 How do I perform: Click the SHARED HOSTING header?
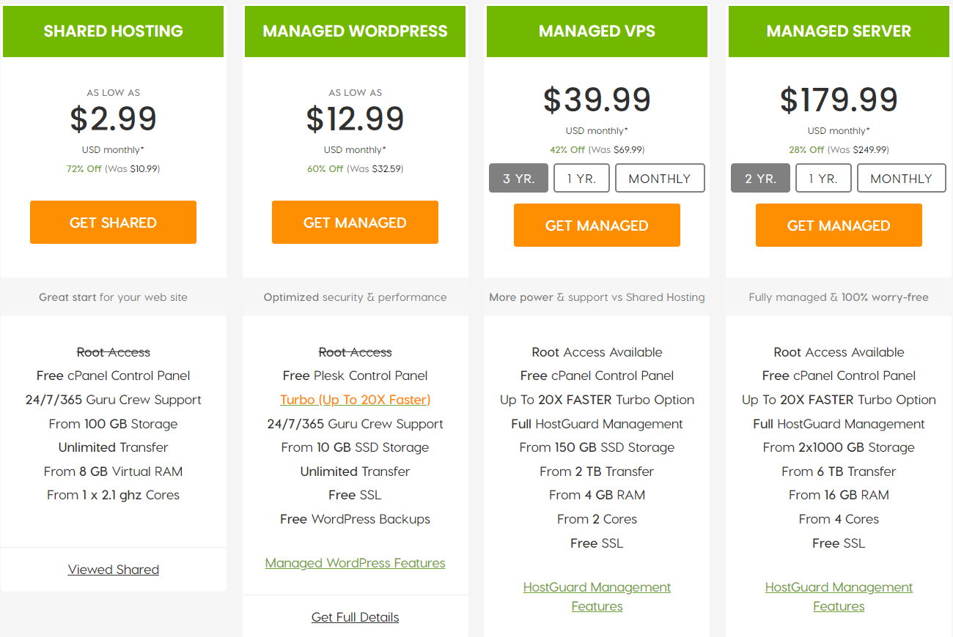click(113, 31)
